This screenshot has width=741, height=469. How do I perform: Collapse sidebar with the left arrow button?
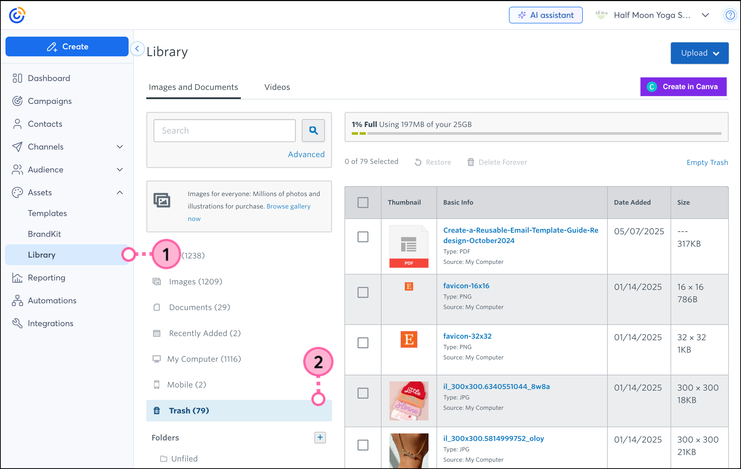tap(137, 48)
